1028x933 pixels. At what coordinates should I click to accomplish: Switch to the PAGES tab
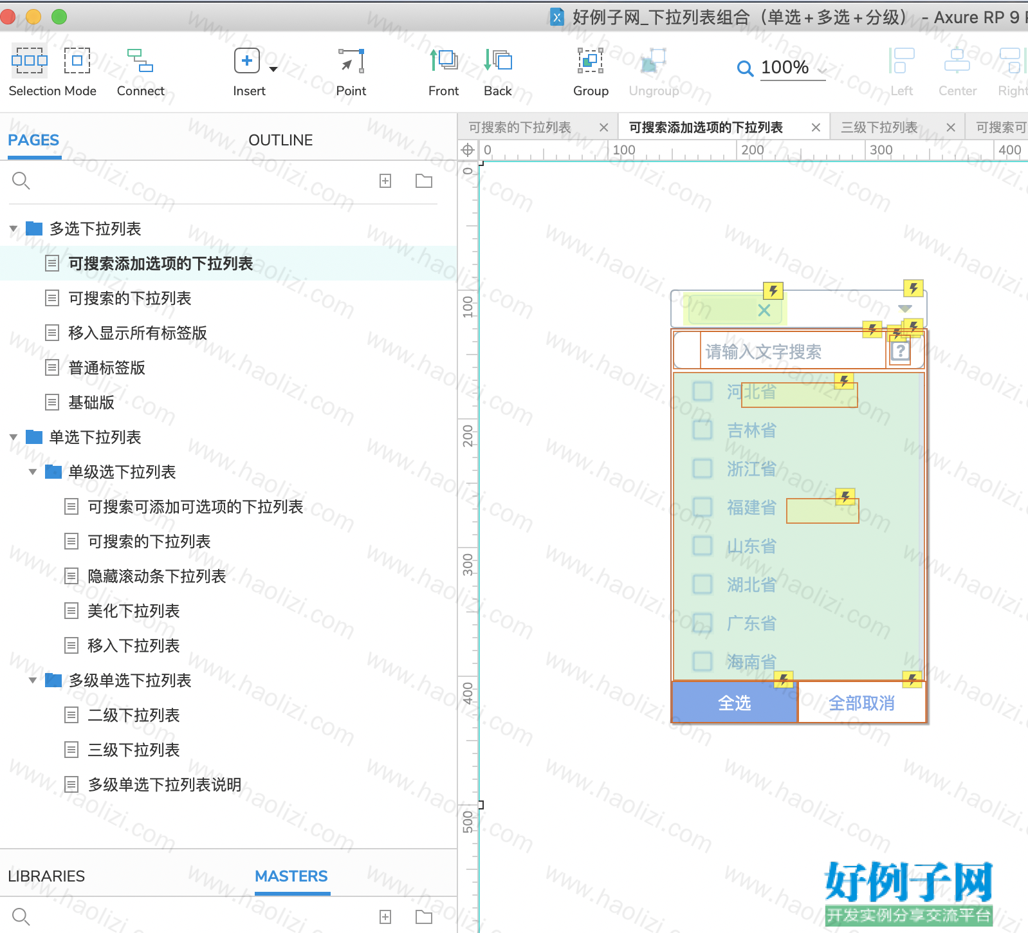click(33, 140)
